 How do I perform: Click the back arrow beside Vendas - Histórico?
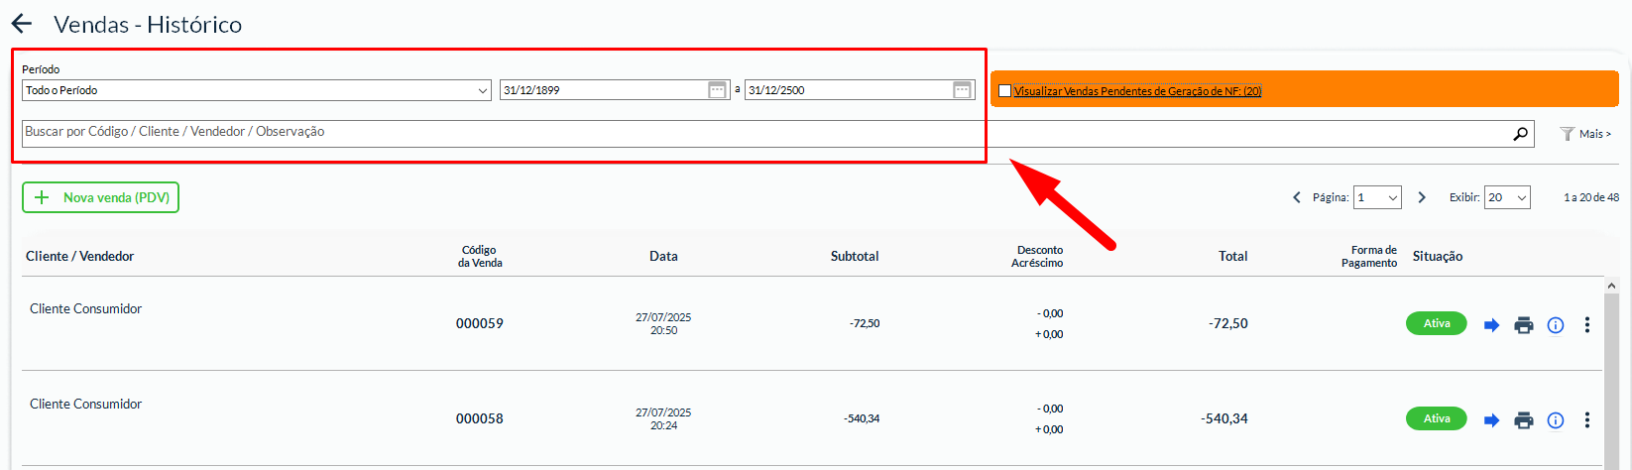point(21,25)
